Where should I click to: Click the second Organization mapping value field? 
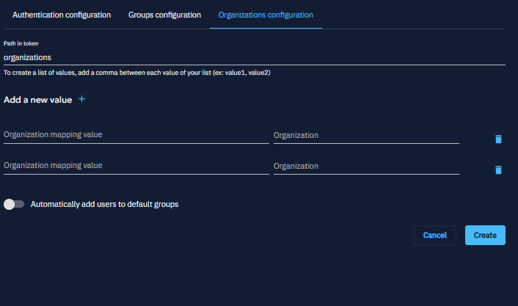click(x=136, y=166)
